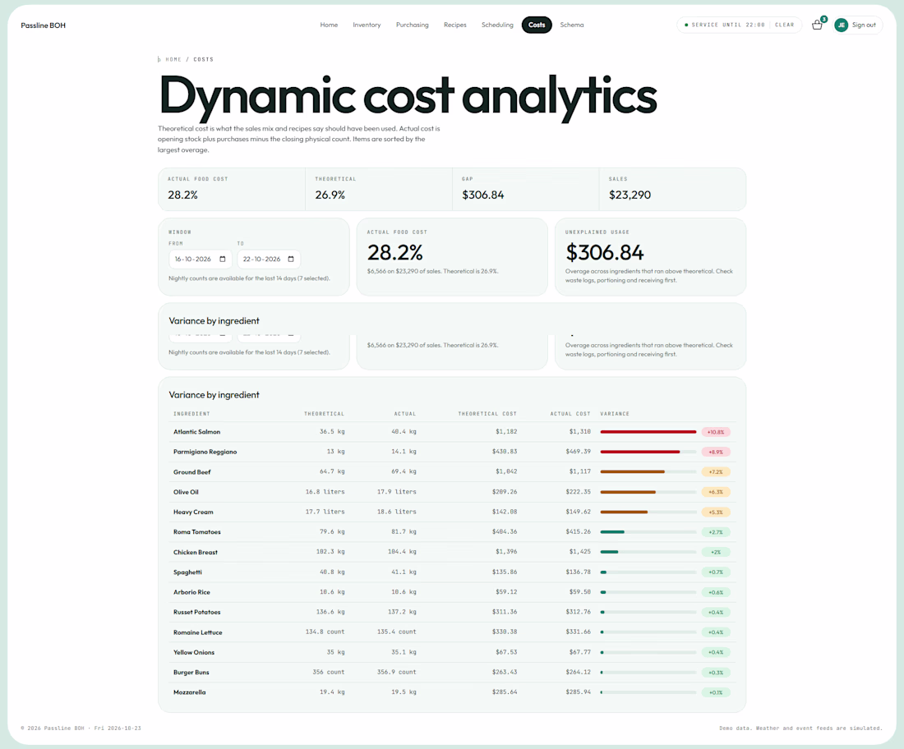Open the Recipes nav tab

(x=455, y=25)
